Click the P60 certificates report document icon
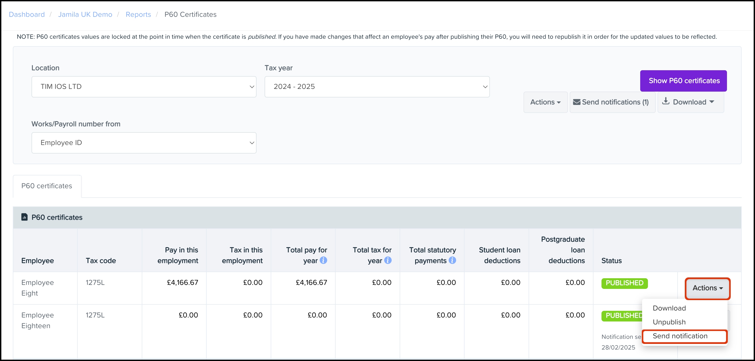Viewport: 755px width, 361px height. pyautogui.click(x=25, y=217)
